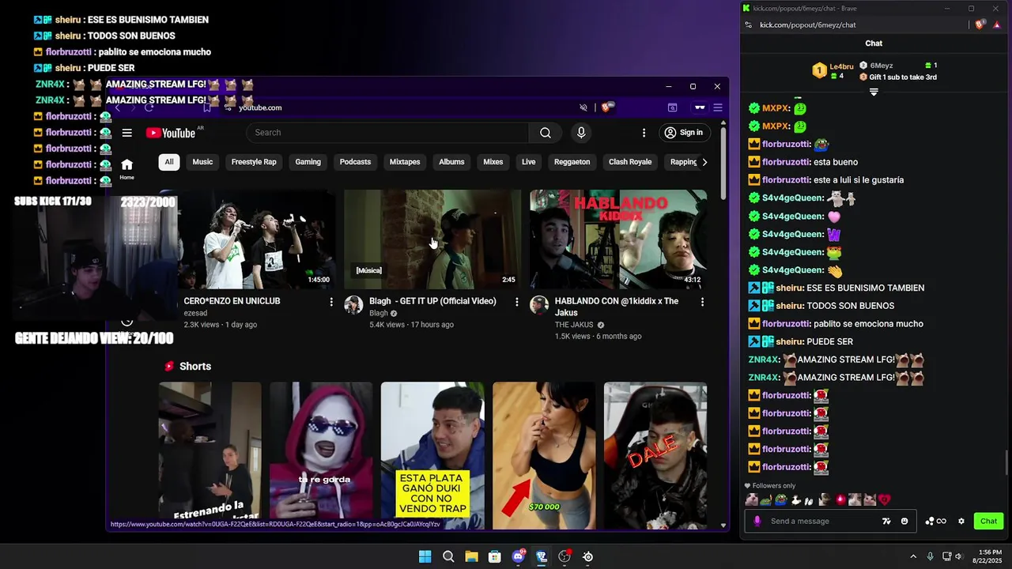
Task: Click the taskbar microphone status icon
Action: (930, 556)
